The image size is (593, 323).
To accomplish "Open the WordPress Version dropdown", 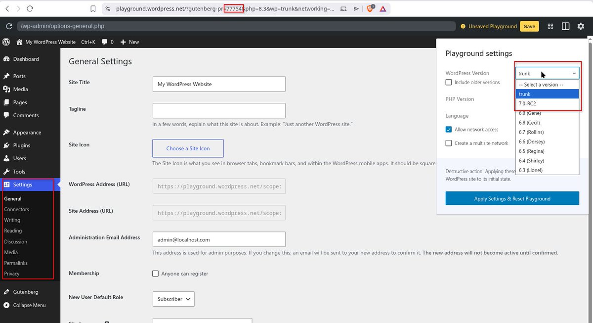I will coord(548,73).
